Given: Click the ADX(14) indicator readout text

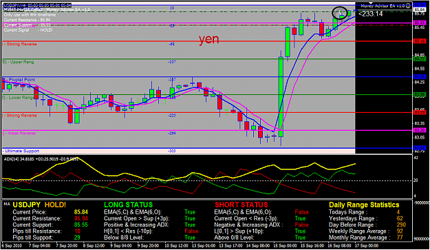Looking at the screenshot, I should point(41,159).
